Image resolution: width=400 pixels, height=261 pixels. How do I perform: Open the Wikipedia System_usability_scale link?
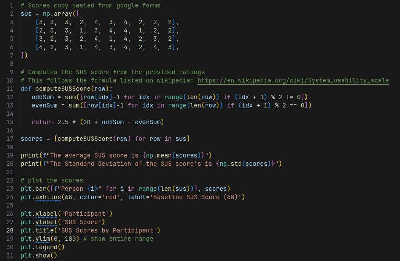click(293, 80)
